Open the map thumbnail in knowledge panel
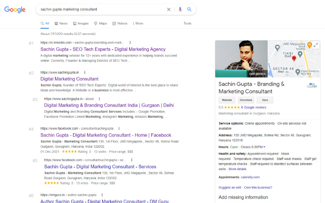Screen dimensions: 325x203 click(294, 59)
